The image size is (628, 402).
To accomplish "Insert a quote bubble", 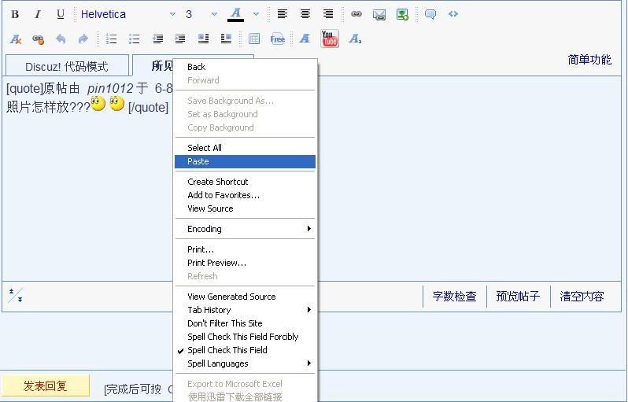I will [x=430, y=14].
